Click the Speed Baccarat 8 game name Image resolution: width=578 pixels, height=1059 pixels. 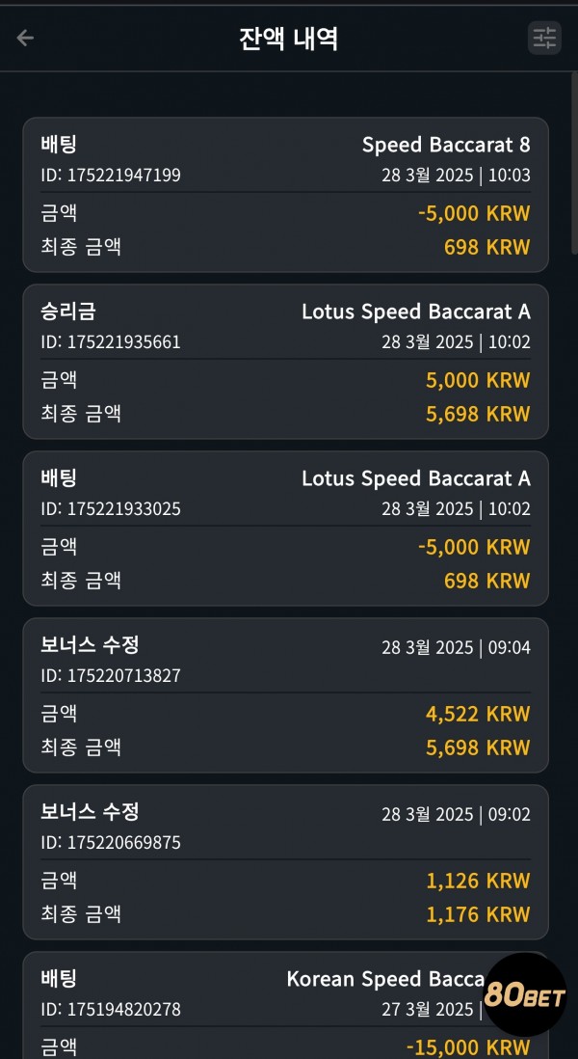click(x=446, y=145)
